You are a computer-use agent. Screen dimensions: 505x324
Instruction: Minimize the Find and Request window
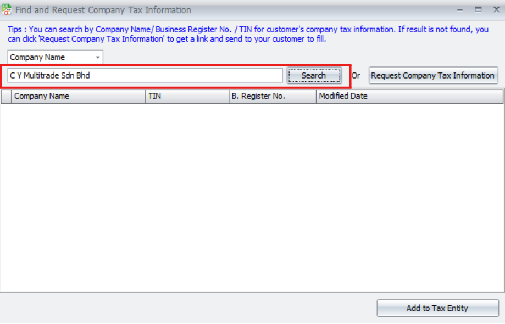tap(459, 9)
